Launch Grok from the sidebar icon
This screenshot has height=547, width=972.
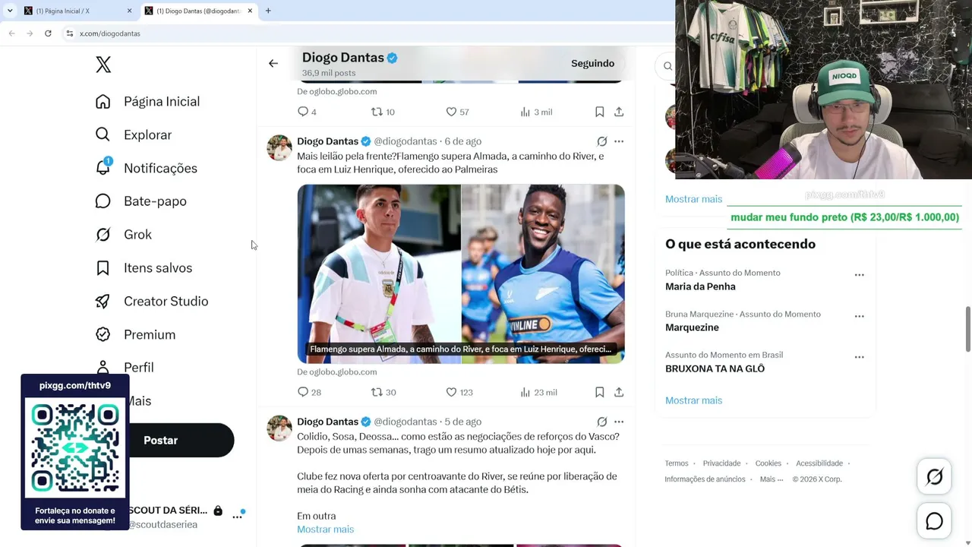103,235
